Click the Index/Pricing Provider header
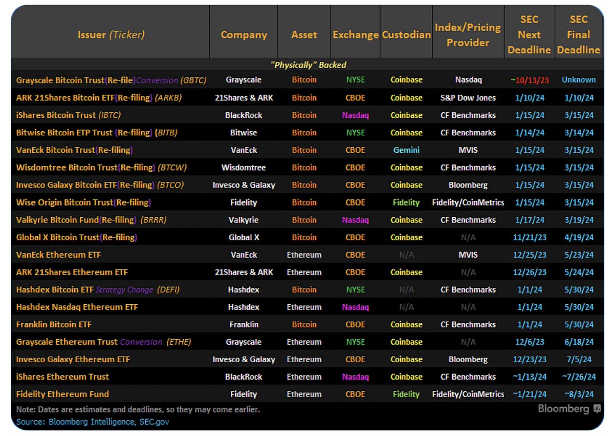Screen dimensions: 614x436 pyautogui.click(x=468, y=35)
